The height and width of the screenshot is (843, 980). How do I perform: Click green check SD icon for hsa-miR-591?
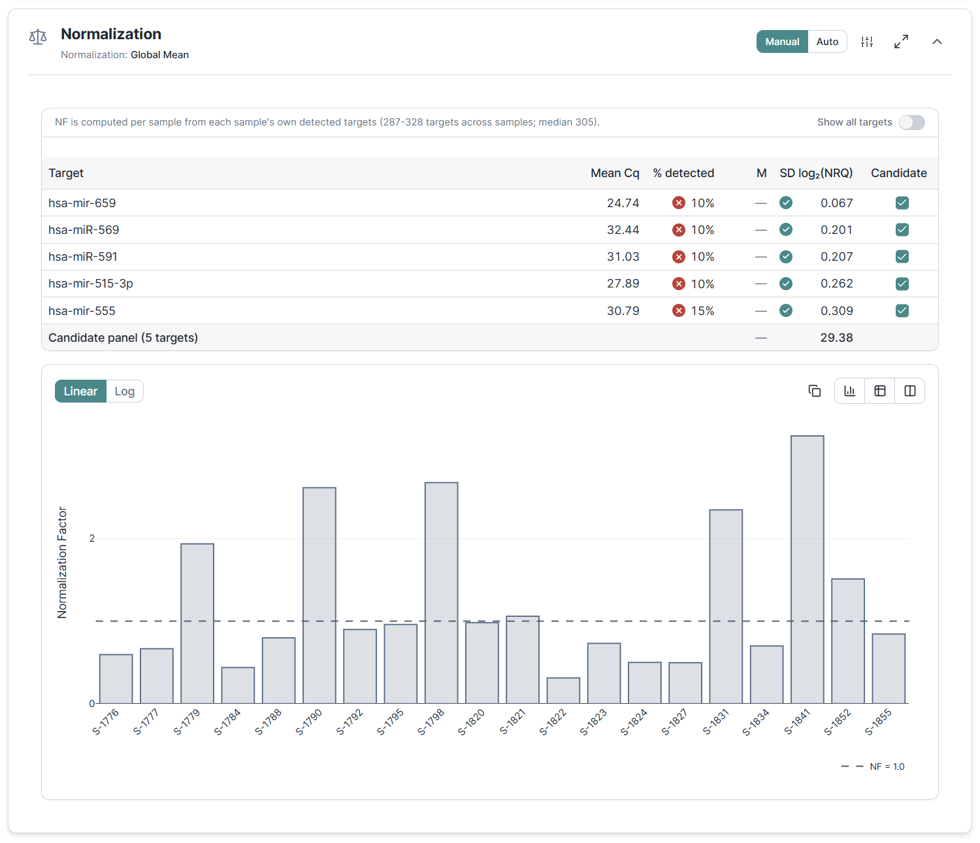786,257
